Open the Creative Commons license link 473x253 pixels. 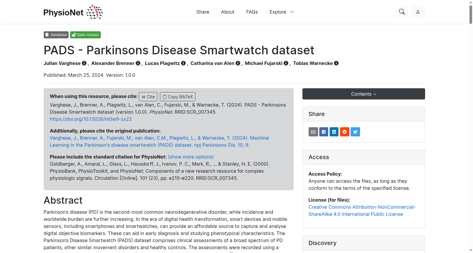click(x=362, y=210)
